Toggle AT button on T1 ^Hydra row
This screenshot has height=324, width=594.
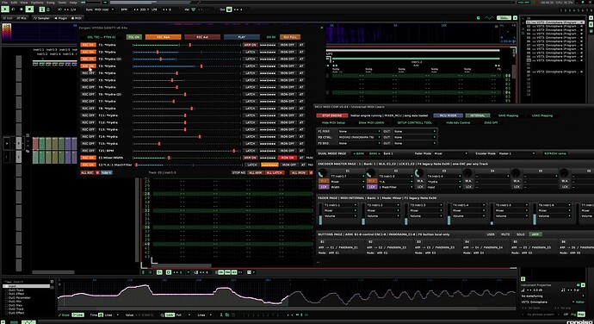301,45
